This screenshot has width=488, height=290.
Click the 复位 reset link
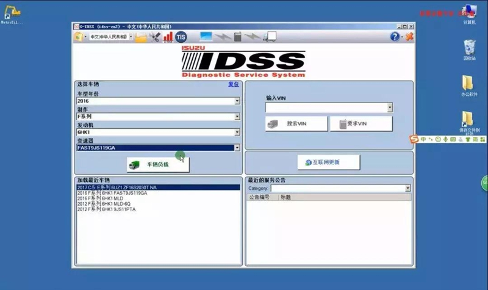click(234, 84)
